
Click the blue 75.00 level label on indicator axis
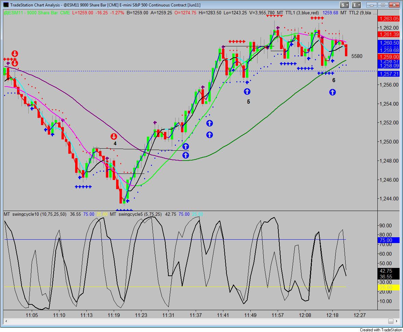pos(388,240)
